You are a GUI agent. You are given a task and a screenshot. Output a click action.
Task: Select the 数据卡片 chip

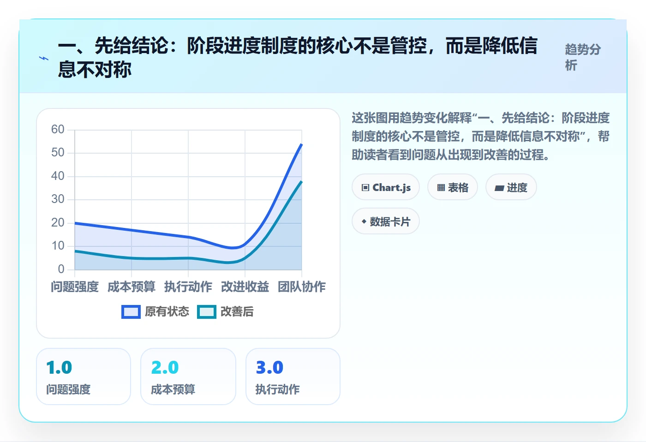coord(386,221)
